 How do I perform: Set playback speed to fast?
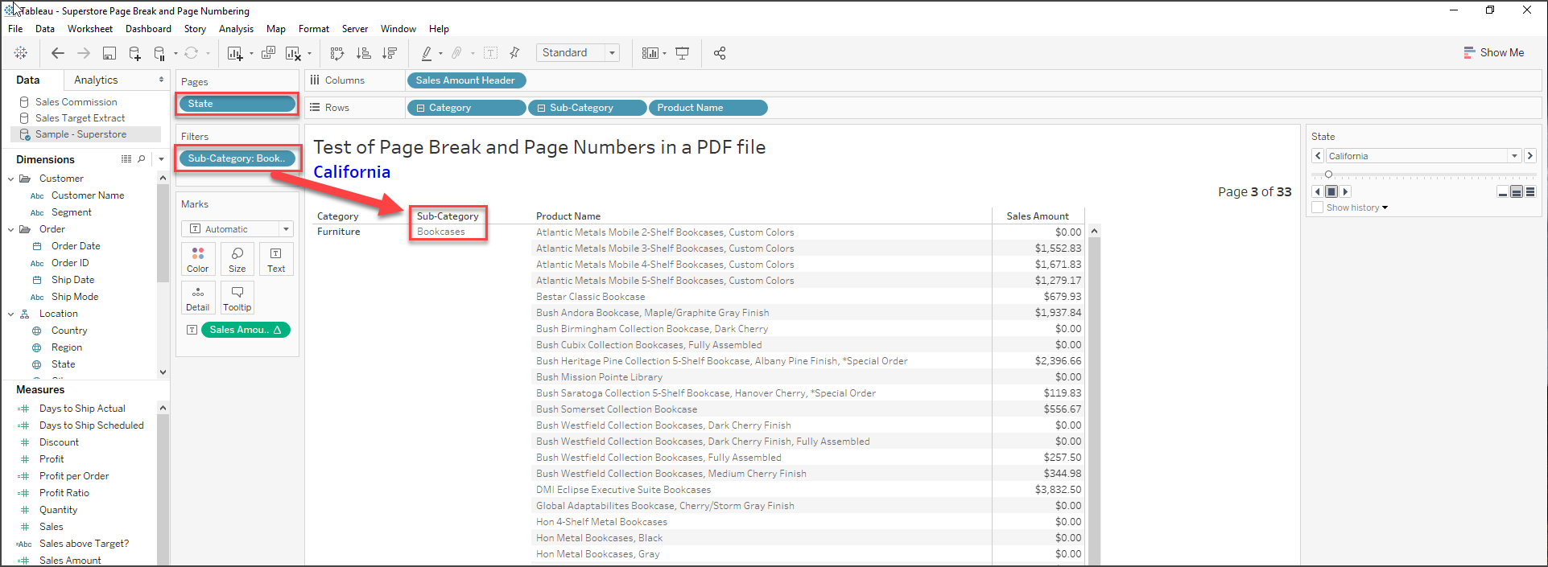click(x=1530, y=191)
